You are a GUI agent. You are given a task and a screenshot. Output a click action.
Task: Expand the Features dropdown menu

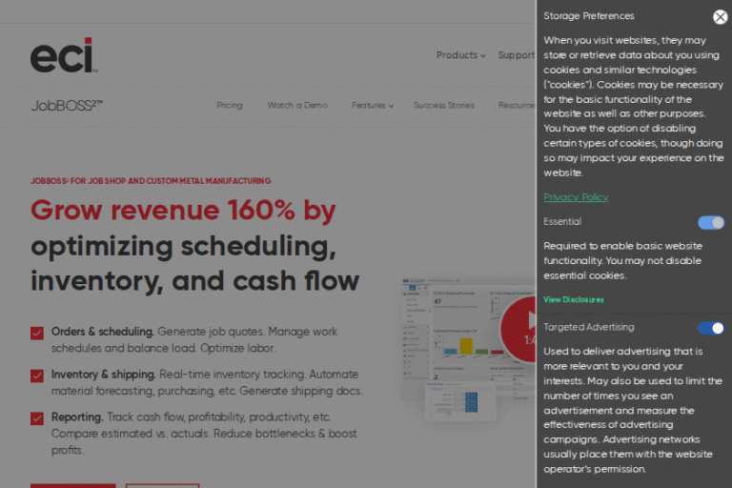372,106
